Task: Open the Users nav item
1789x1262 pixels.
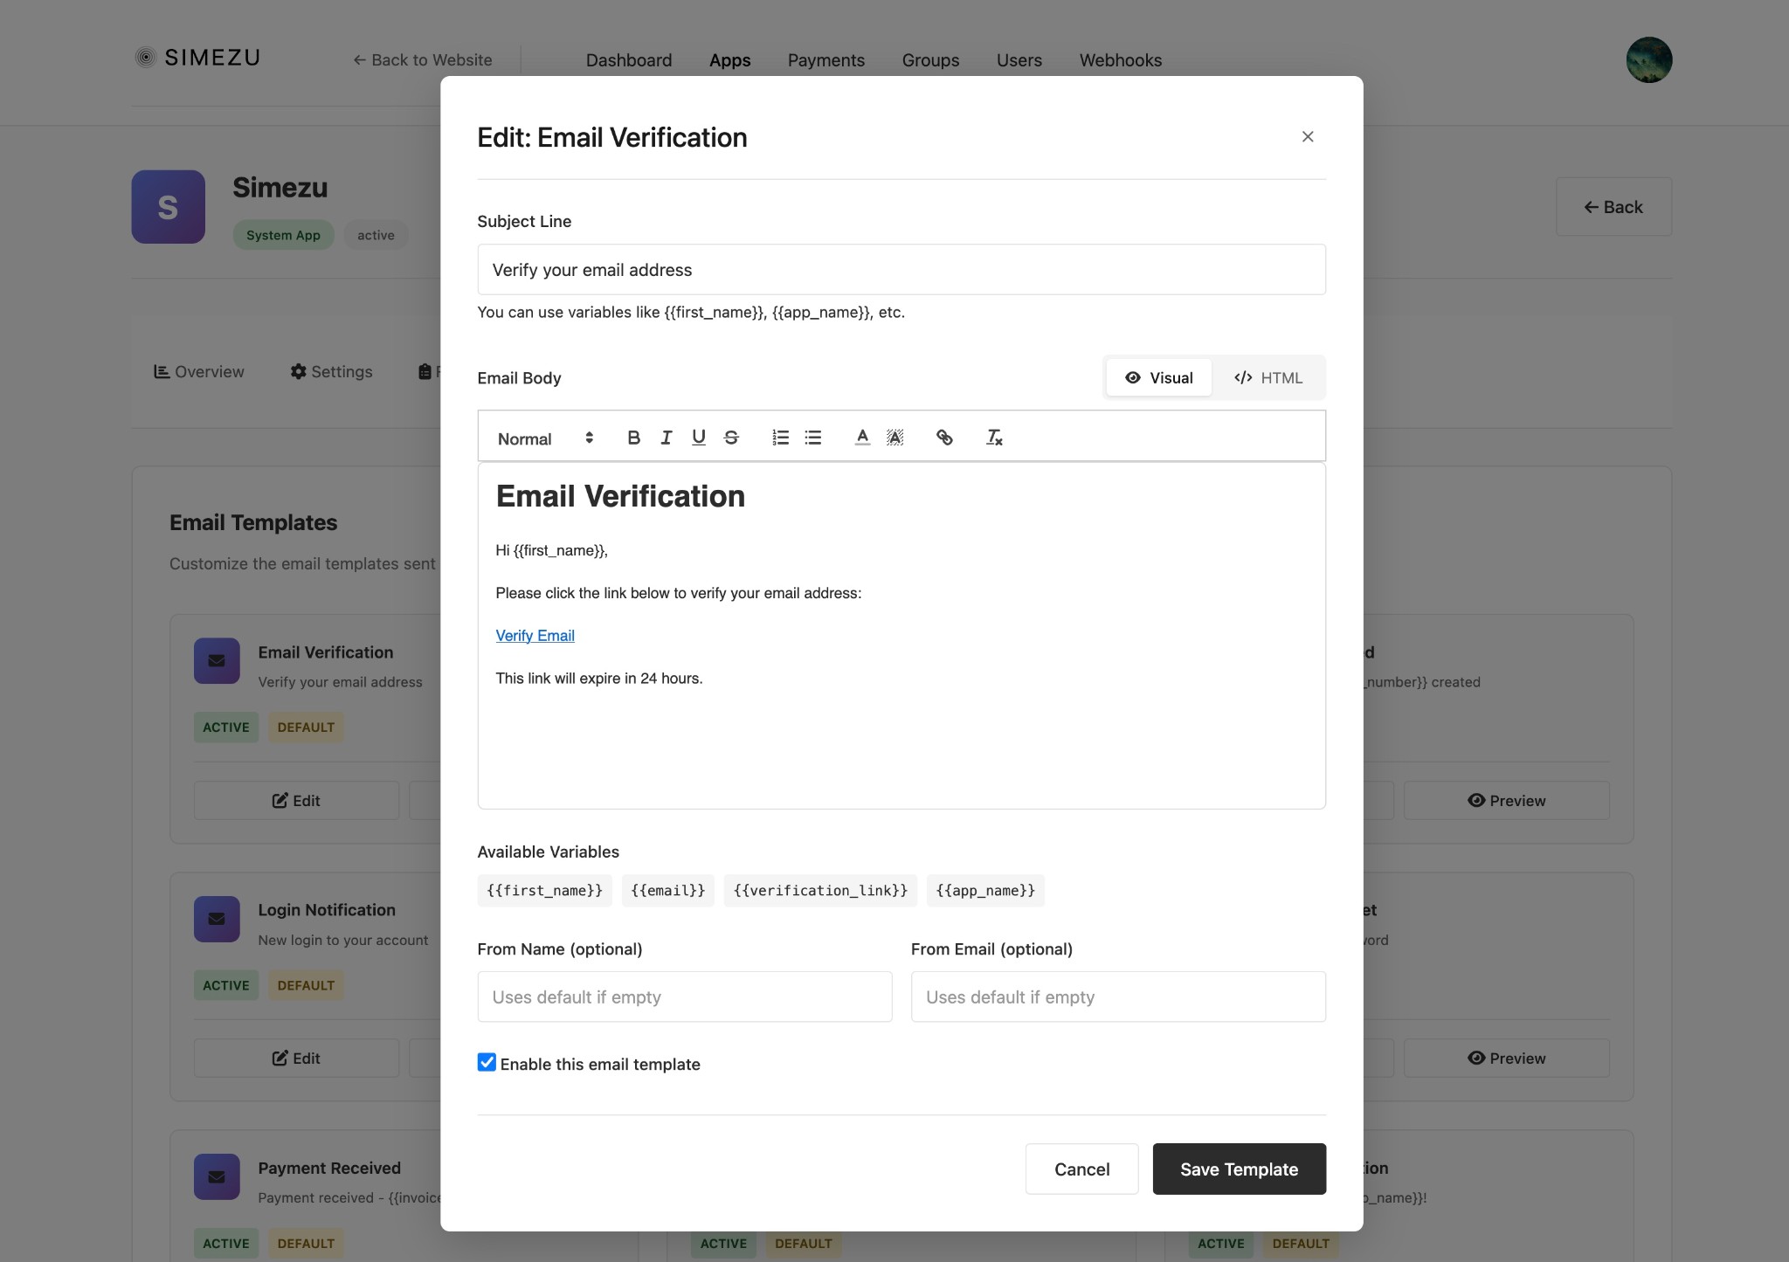Action: tap(1019, 60)
